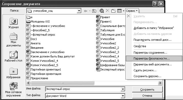Select ~$спертный опрос file
This screenshot has height=100, width=183.
tap(41, 35)
